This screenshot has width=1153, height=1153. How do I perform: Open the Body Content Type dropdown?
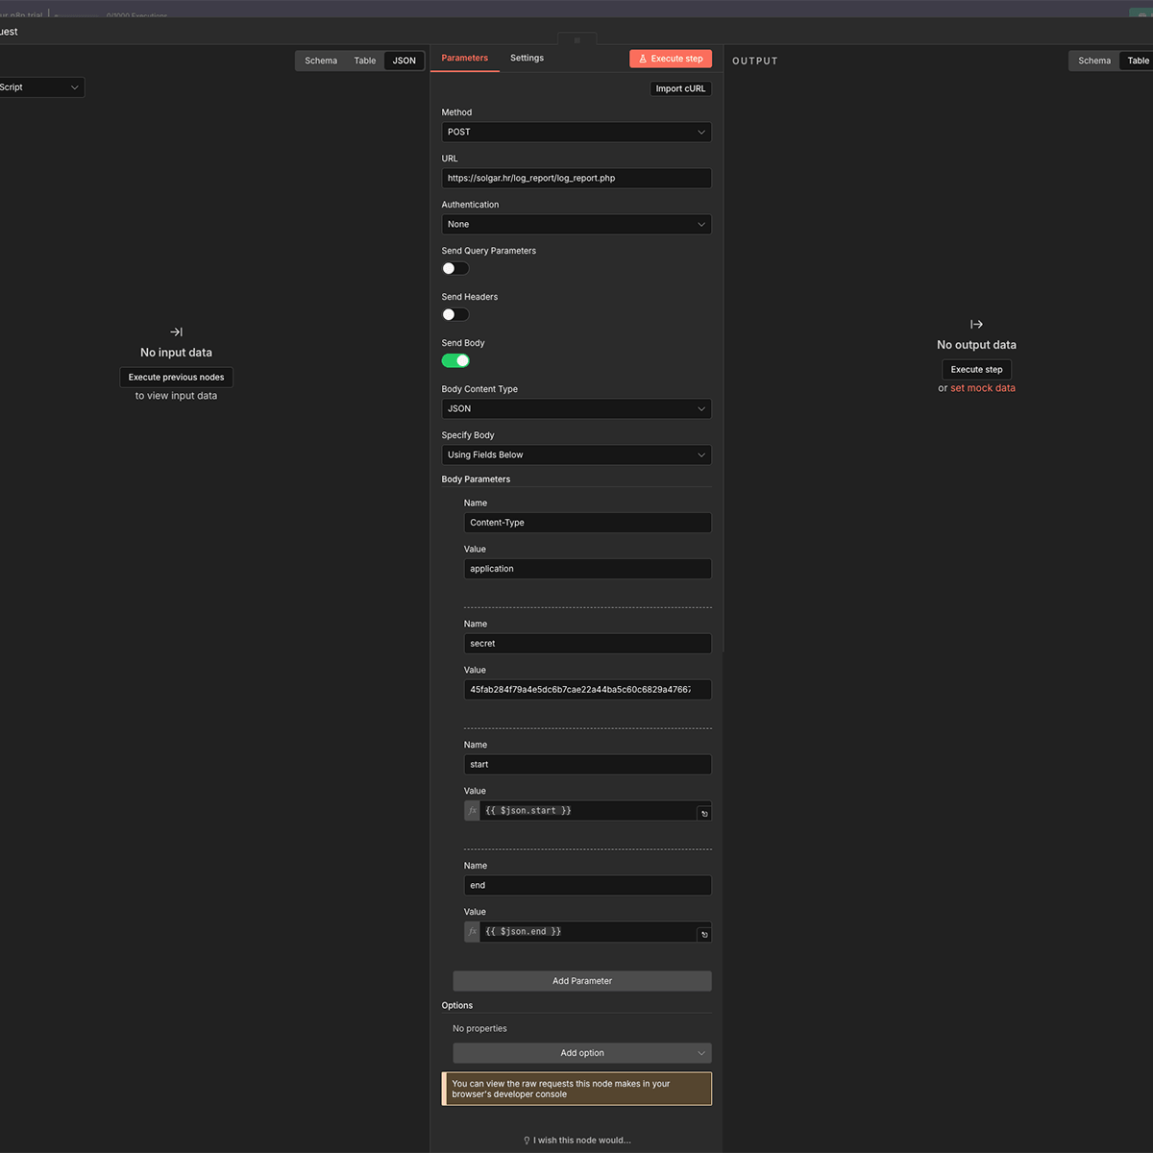[576, 409]
